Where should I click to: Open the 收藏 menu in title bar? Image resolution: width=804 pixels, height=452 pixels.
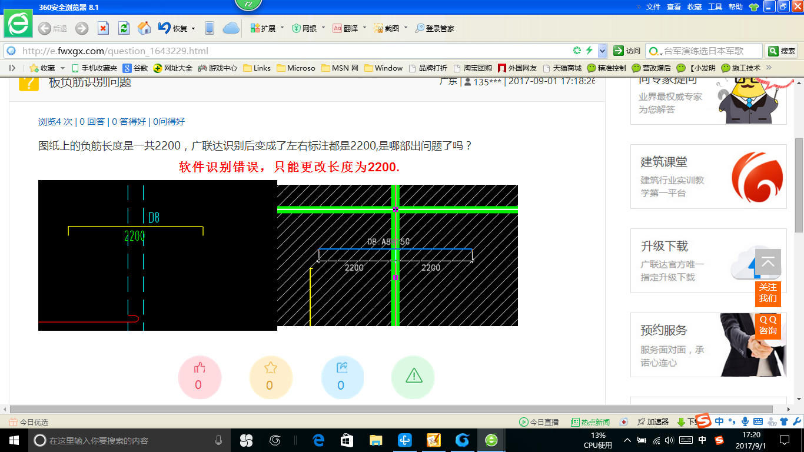[695, 7]
